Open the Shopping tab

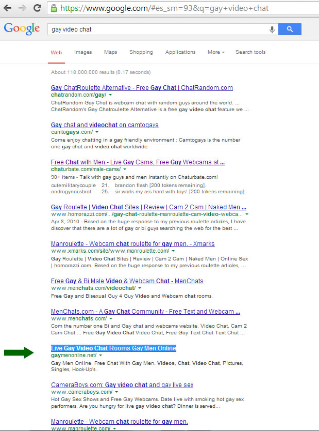[141, 52]
